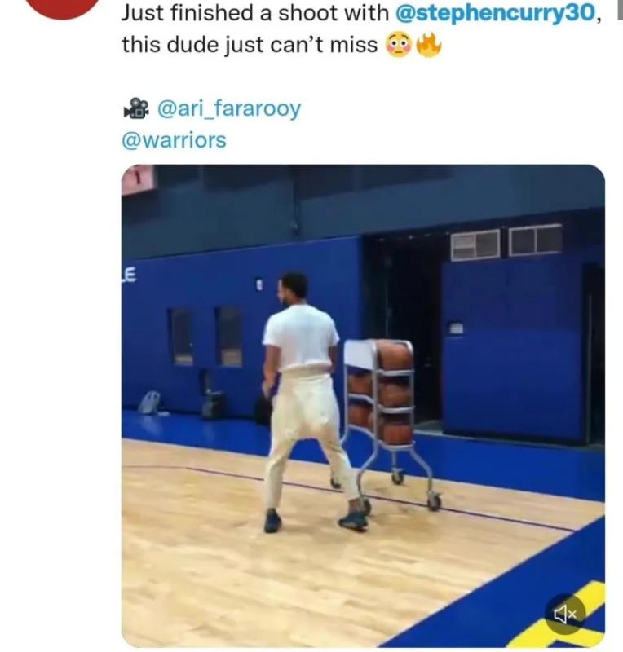This screenshot has height=652, width=623.
Task: Click the wall vents shown in the video
Action: tap(506, 242)
